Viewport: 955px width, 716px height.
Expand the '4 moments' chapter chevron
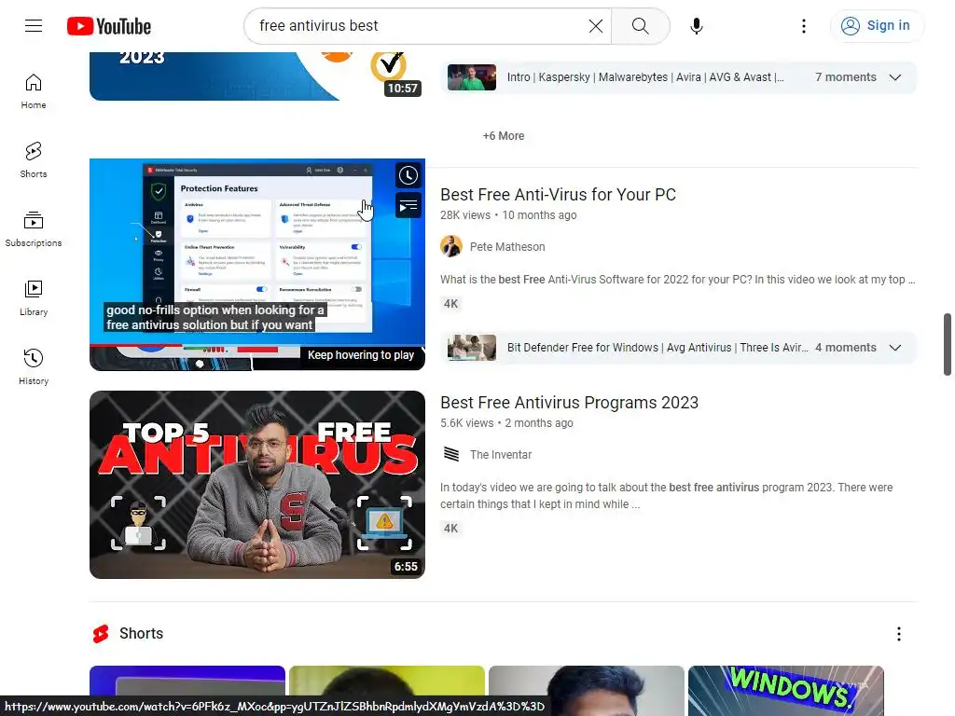point(894,348)
